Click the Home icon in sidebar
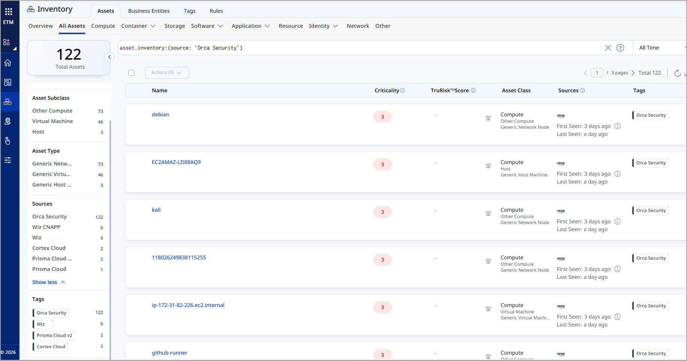The height and width of the screenshot is (361, 687). pyautogui.click(x=7, y=63)
